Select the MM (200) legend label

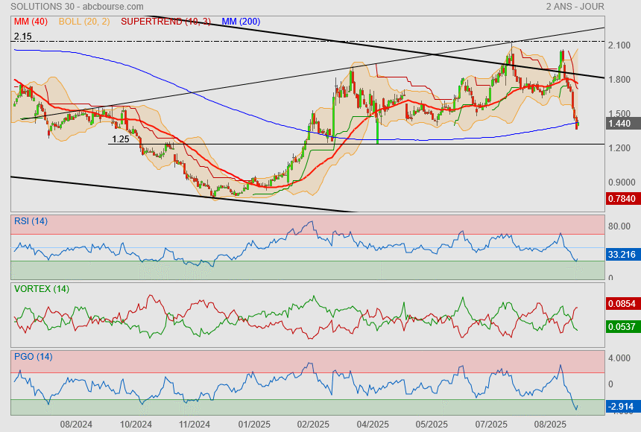[x=241, y=22]
